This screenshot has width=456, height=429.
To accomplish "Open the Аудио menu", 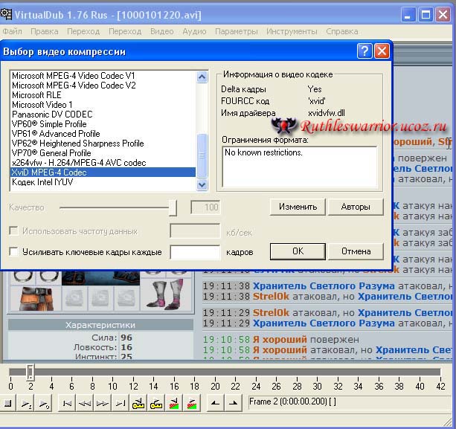I will click(194, 31).
